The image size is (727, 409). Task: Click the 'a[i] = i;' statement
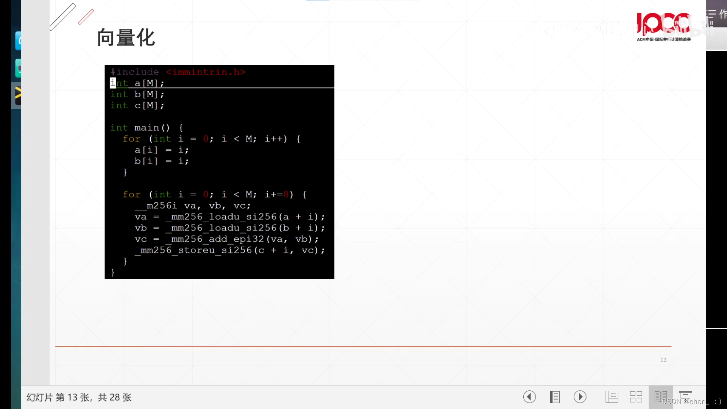(162, 150)
